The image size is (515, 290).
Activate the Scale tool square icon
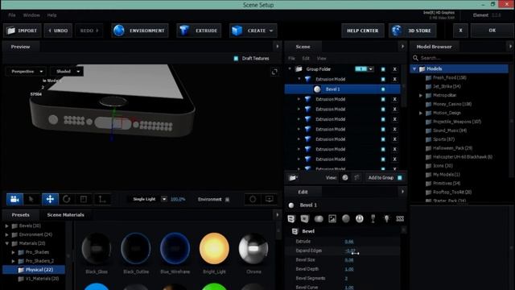pyautogui.click(x=84, y=199)
